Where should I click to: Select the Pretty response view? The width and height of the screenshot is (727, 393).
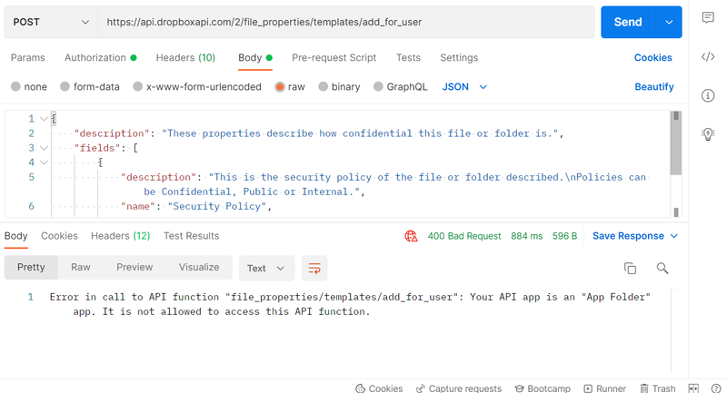click(31, 267)
